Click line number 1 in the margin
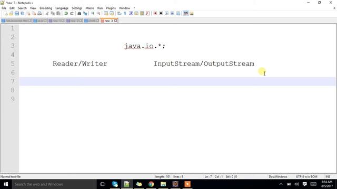 tap(13, 28)
